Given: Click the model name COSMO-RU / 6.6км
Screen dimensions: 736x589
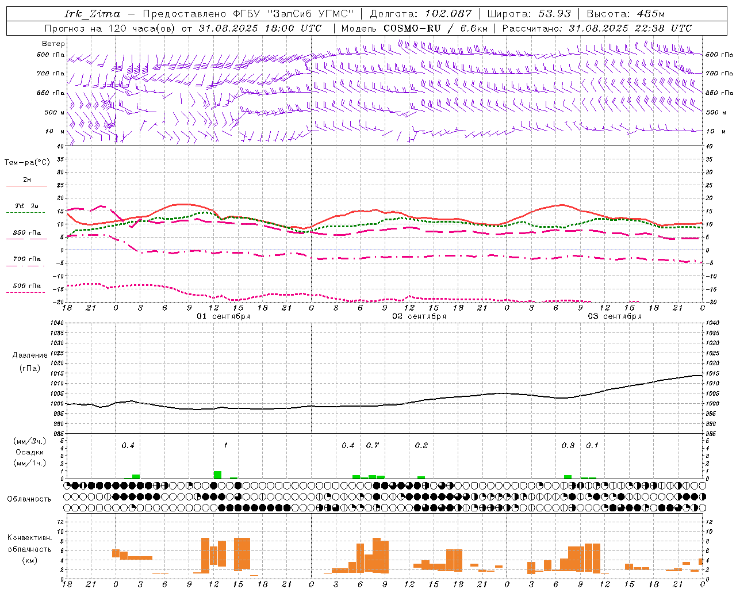Looking at the screenshot, I should point(435,28).
